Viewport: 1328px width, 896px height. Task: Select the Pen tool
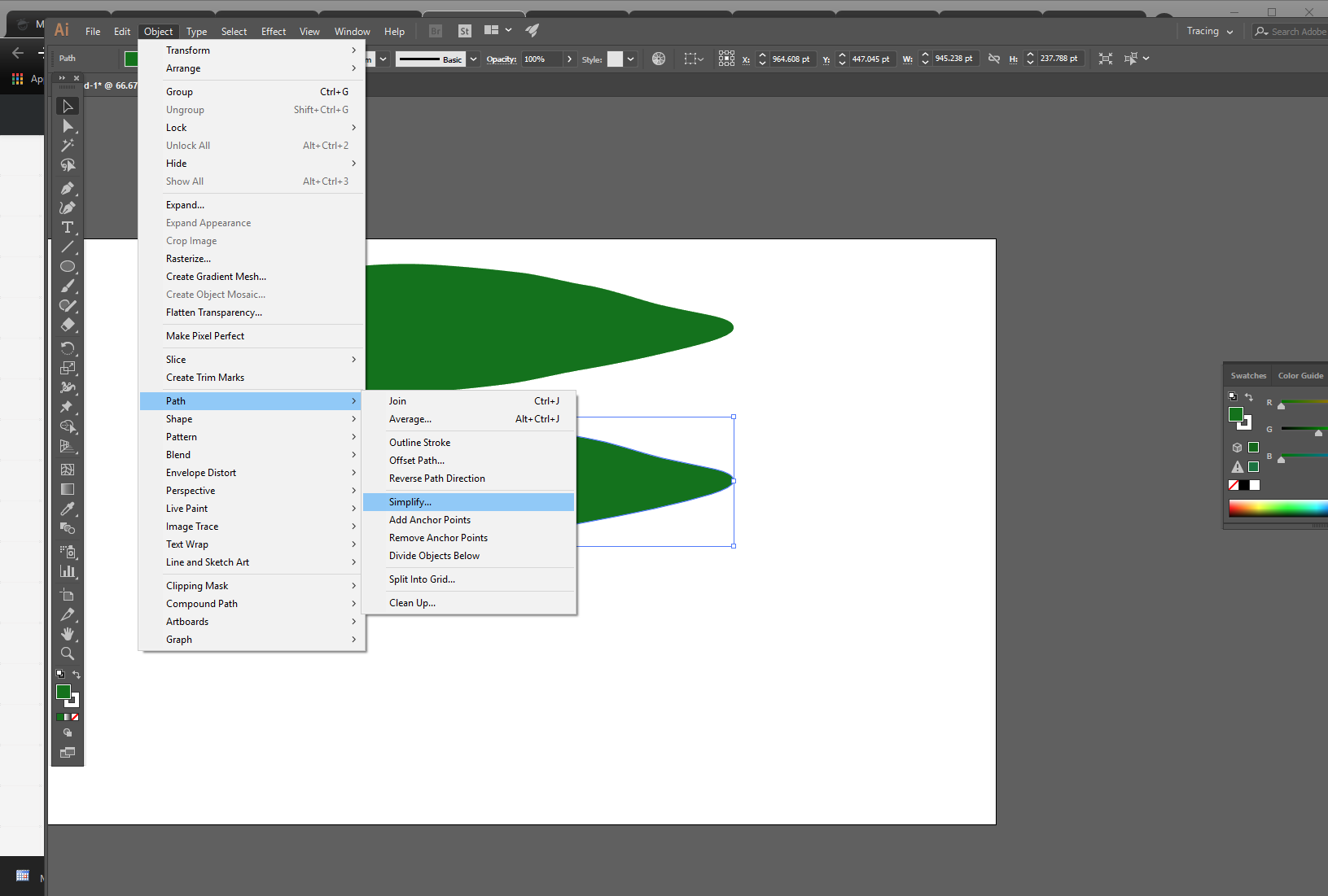68,188
